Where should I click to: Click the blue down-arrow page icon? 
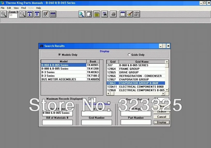point(30,14)
